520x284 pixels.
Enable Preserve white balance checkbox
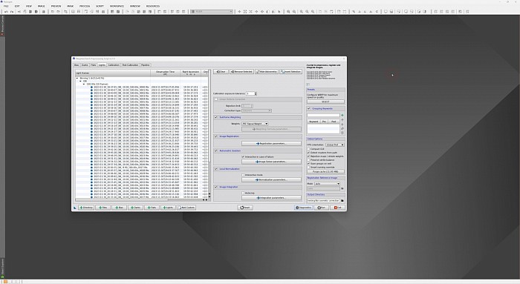pyautogui.click(x=308, y=160)
